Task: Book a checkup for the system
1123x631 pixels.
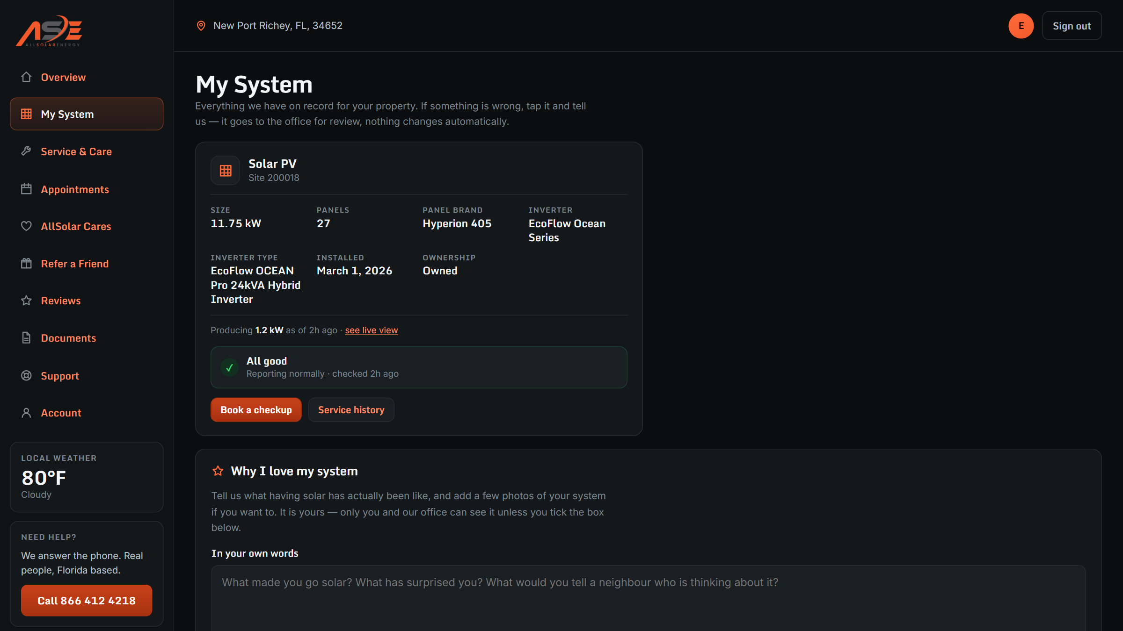Action: pos(256,410)
